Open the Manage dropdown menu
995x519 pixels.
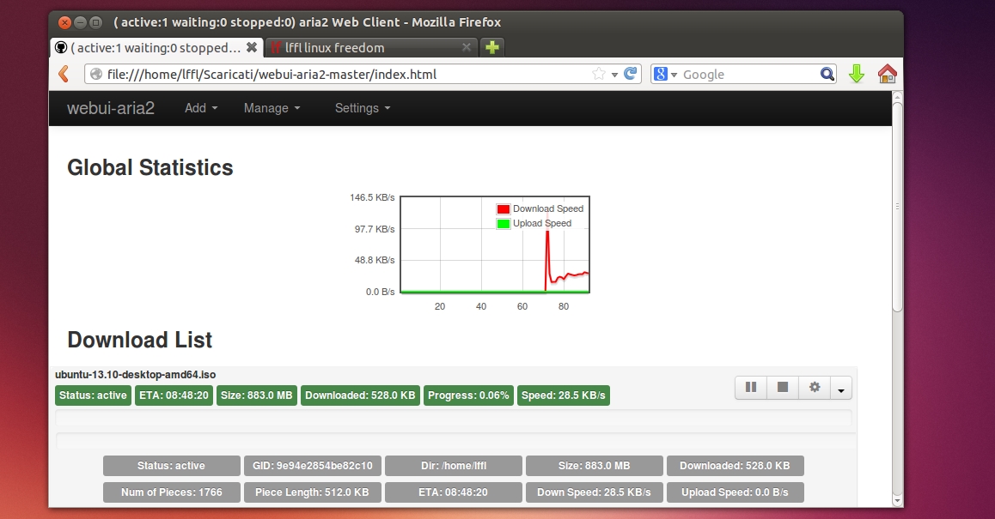272,108
